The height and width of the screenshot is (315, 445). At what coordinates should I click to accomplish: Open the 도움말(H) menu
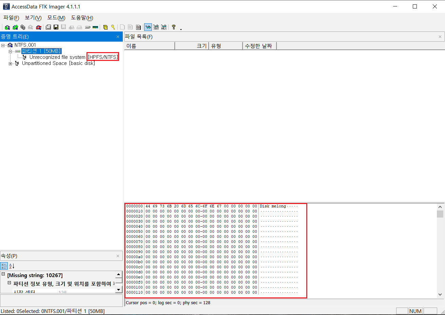(82, 18)
